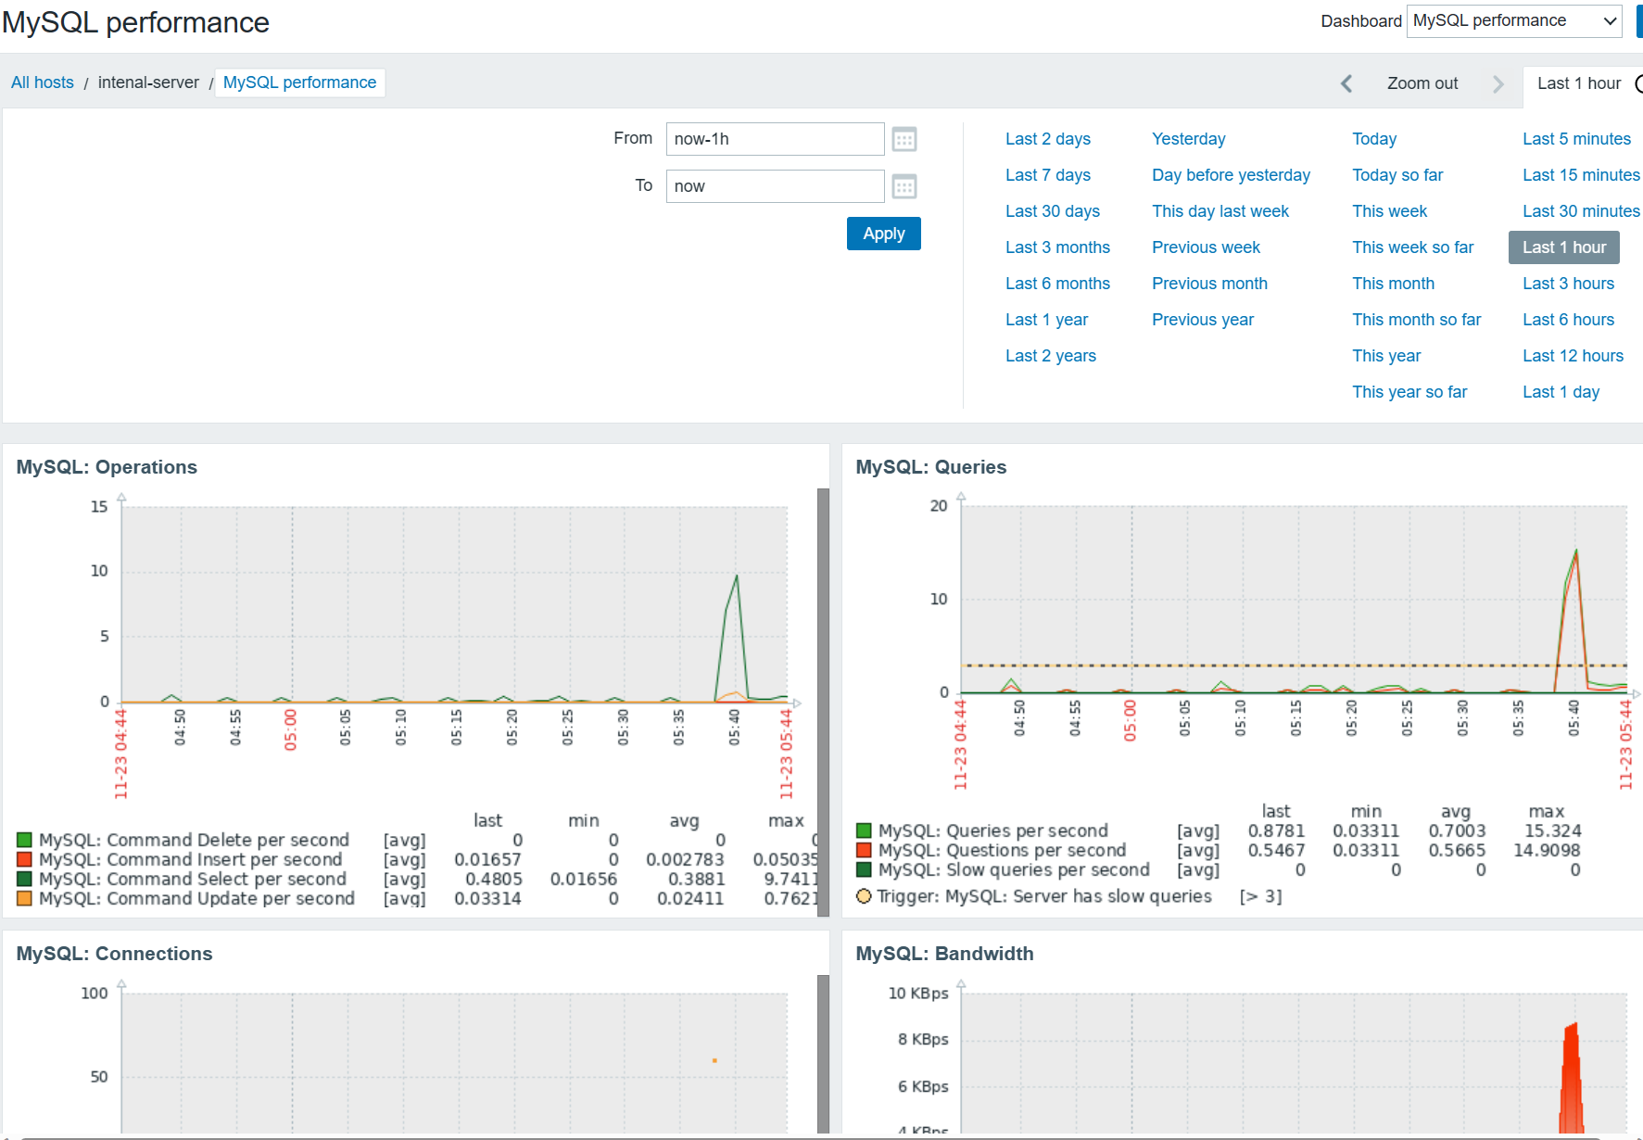Click the highlighted Last 1 hour preset

1564,247
